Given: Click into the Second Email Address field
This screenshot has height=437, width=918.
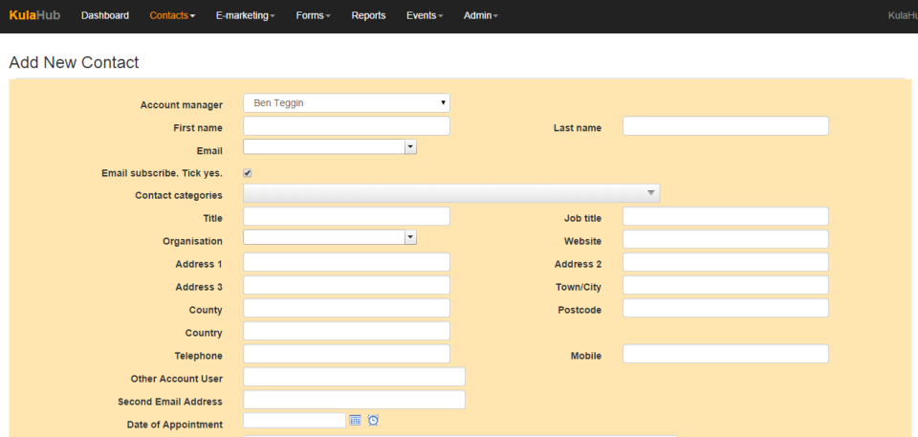Looking at the screenshot, I should [x=354, y=400].
